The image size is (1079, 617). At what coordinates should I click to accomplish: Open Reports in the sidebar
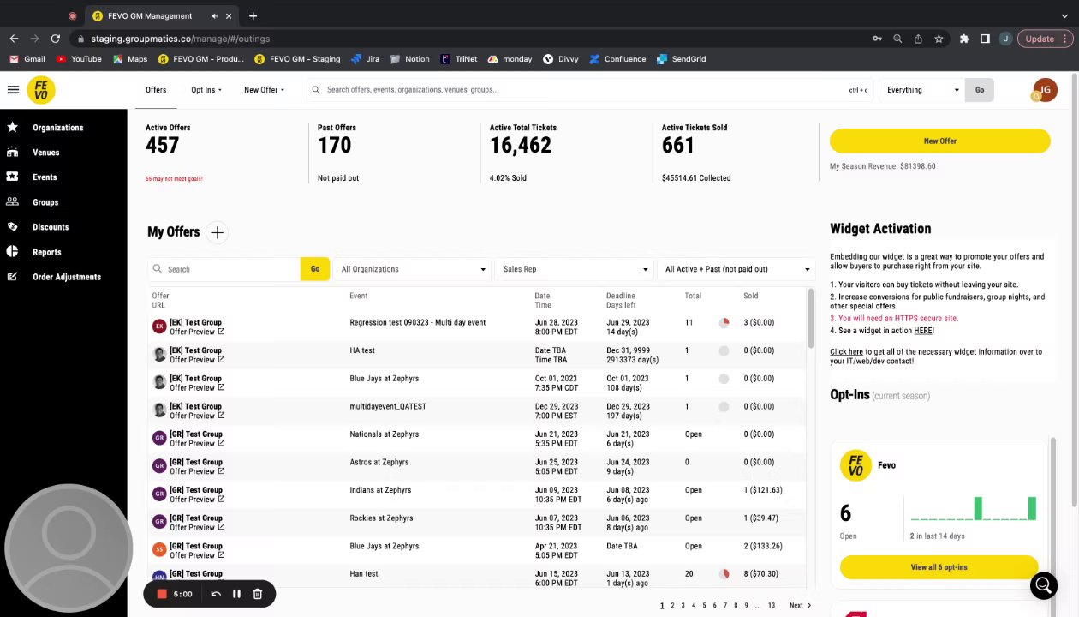point(47,252)
